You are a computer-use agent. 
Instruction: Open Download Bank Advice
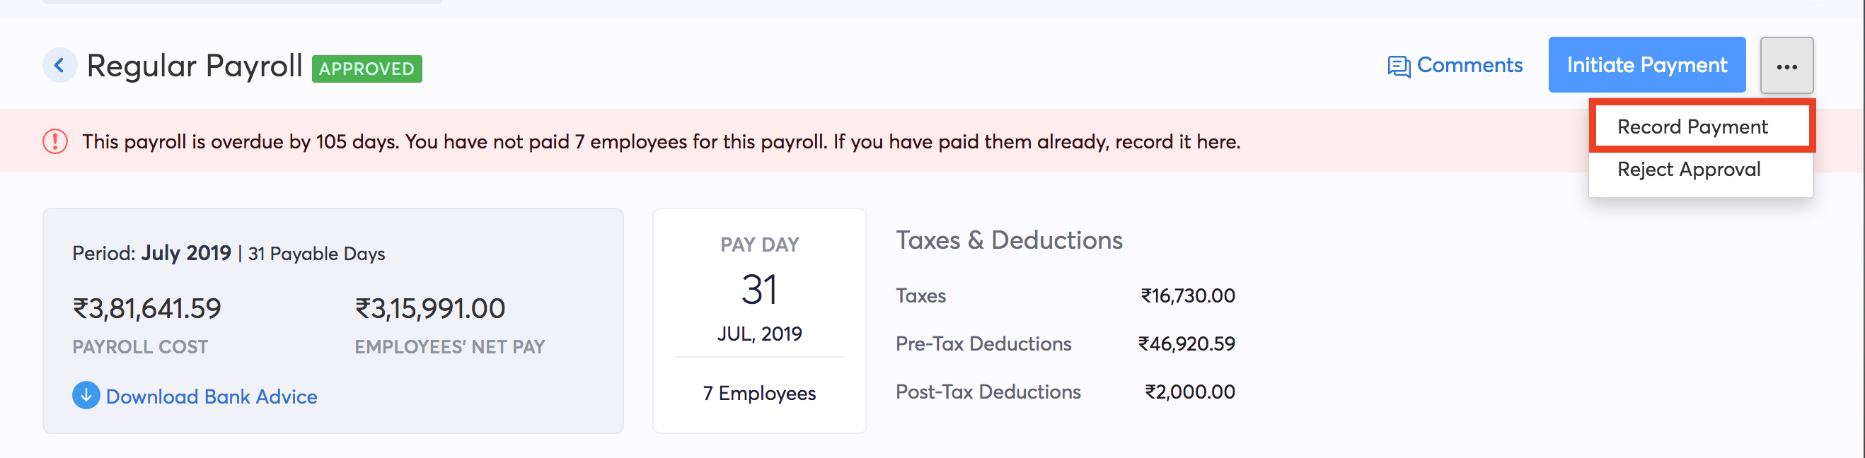click(x=212, y=397)
